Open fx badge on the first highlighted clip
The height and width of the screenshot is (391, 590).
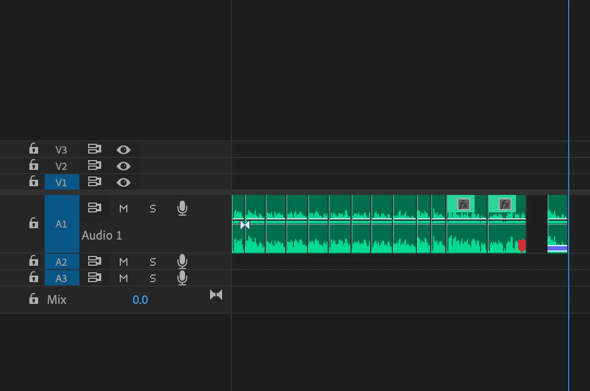pos(464,204)
